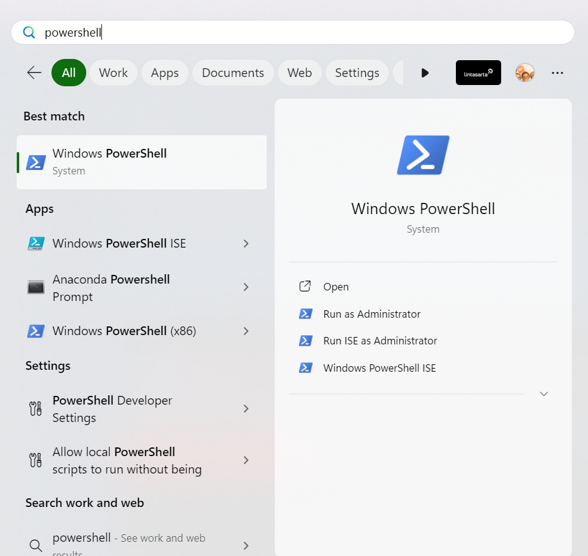The image size is (588, 556).
Task: Choose Run as Administrator action
Action: tap(372, 314)
